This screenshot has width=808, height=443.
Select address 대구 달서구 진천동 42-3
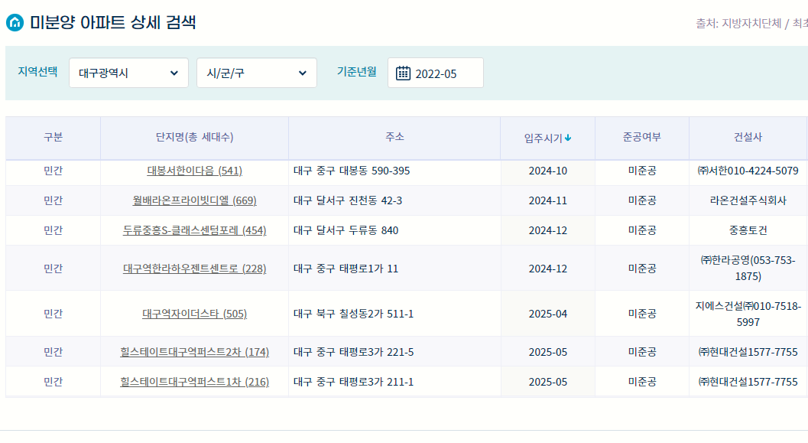click(x=348, y=200)
